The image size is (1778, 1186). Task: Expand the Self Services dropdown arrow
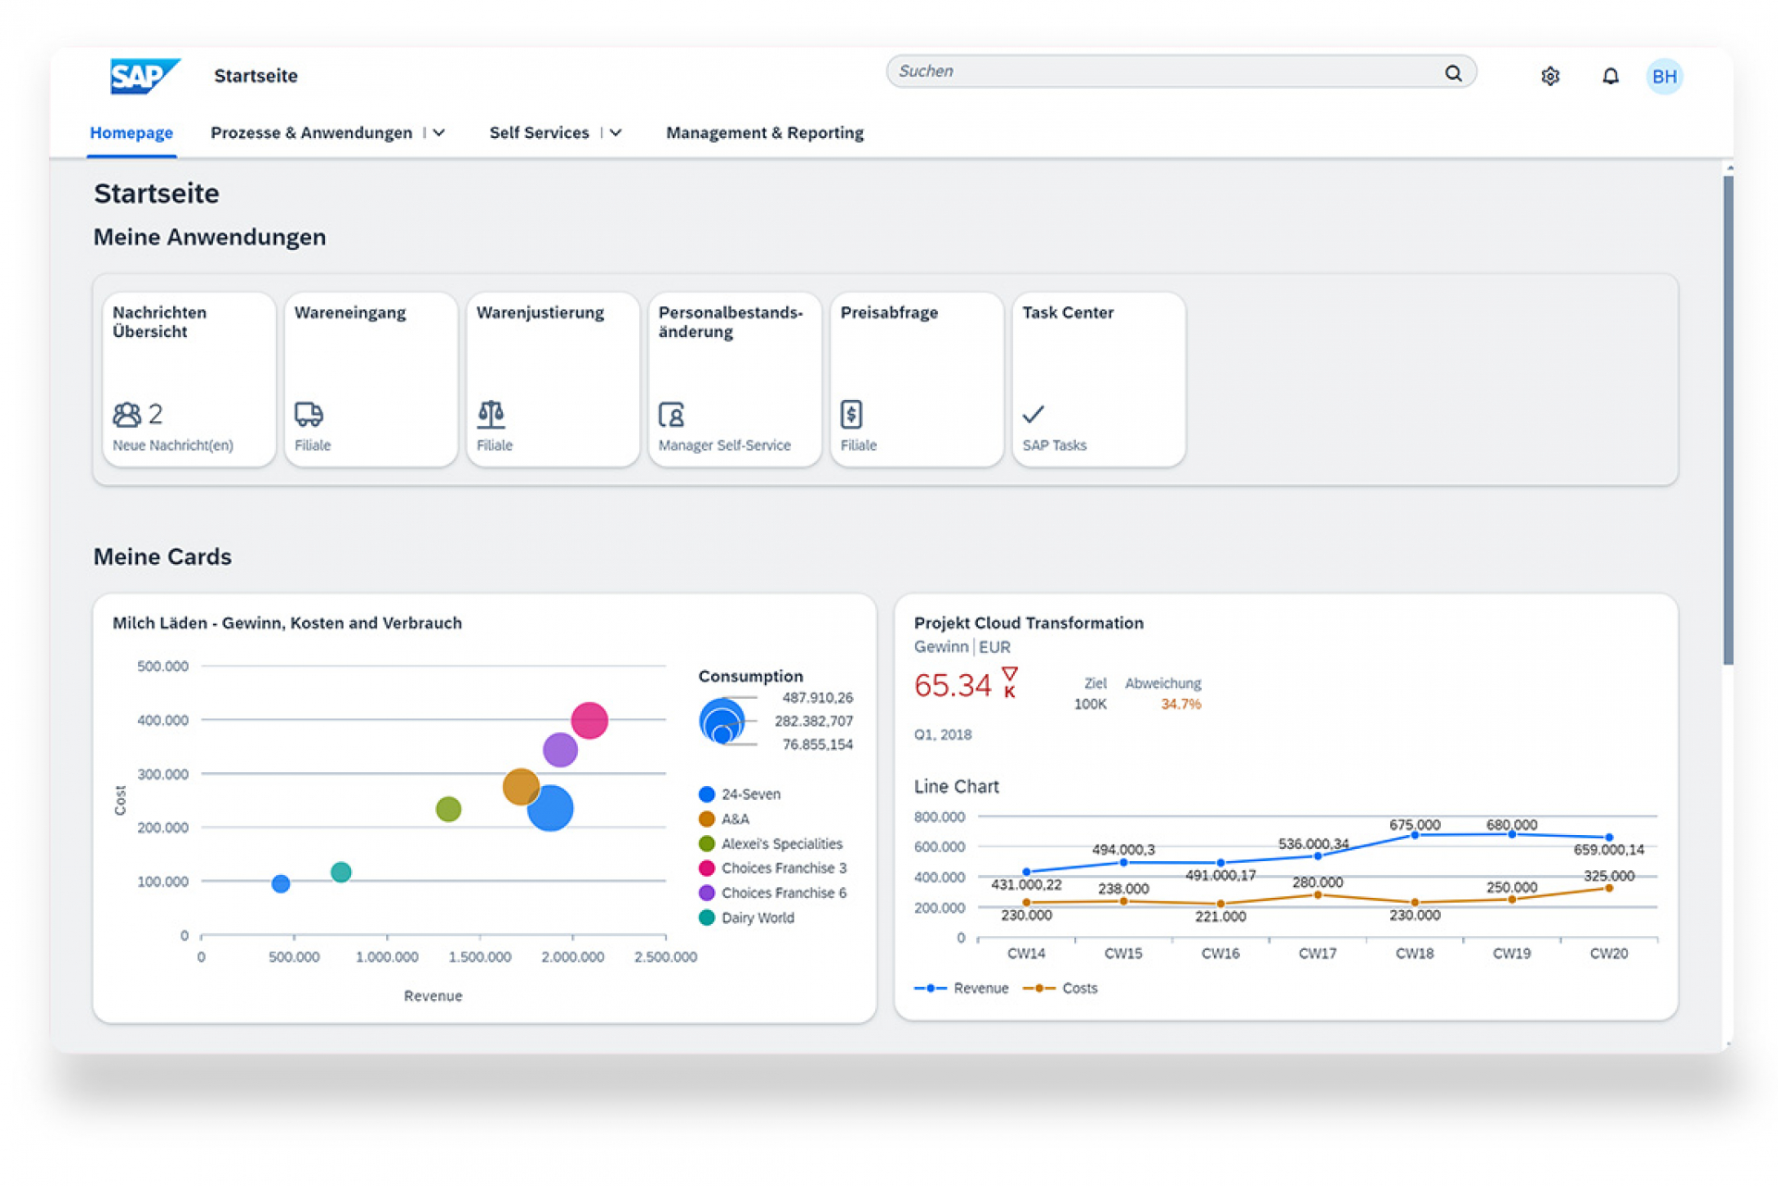pyautogui.click(x=616, y=133)
